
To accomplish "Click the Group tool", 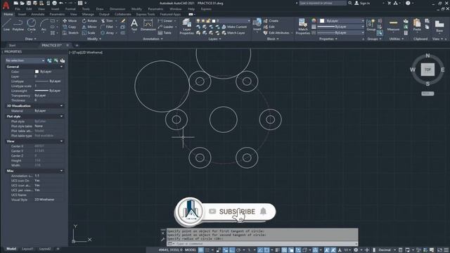I will click(x=371, y=25).
